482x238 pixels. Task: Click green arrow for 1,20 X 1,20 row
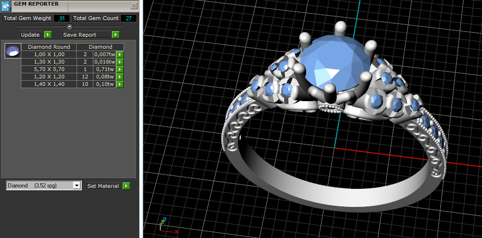click(x=120, y=77)
